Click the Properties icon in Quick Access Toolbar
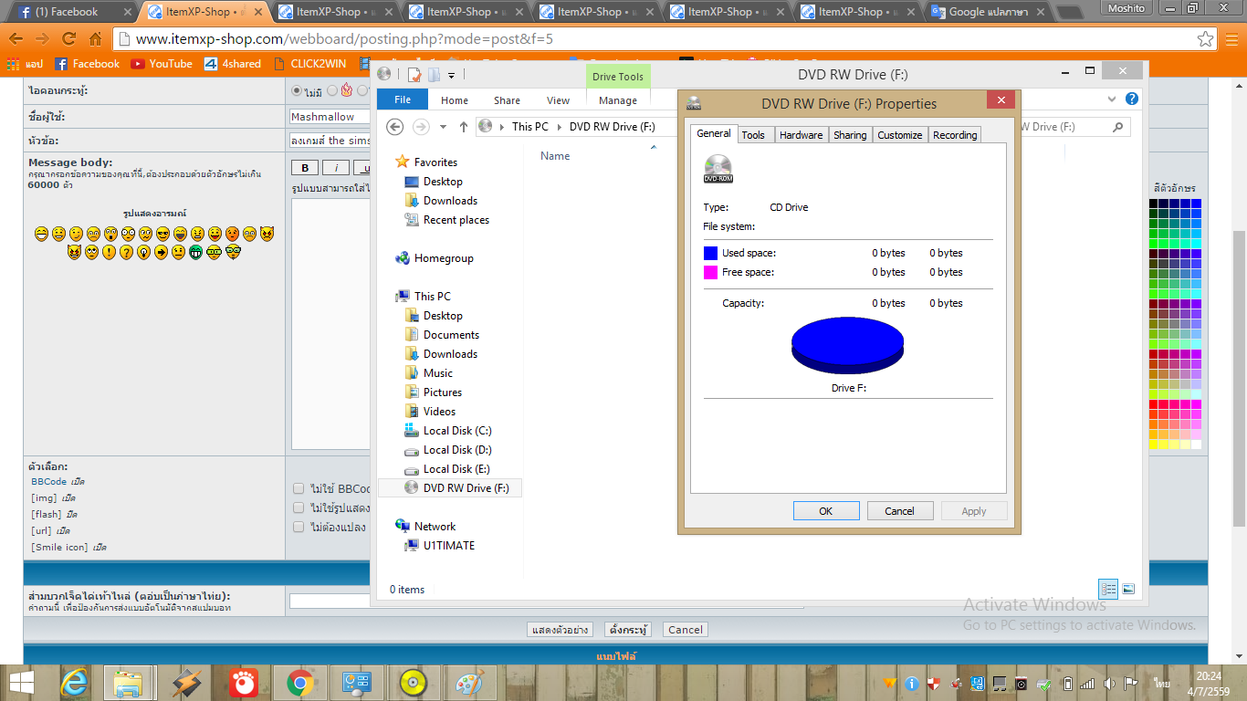Screen dimensions: 1247x701 coord(414,75)
